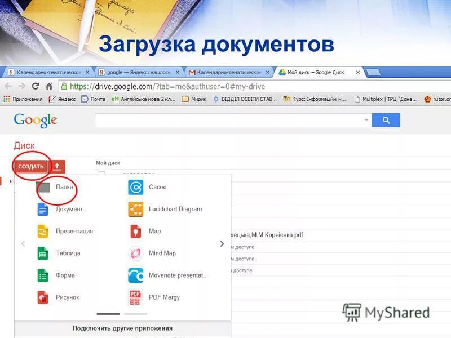
Task: Open the Mind Map app icon
Action: (135, 253)
